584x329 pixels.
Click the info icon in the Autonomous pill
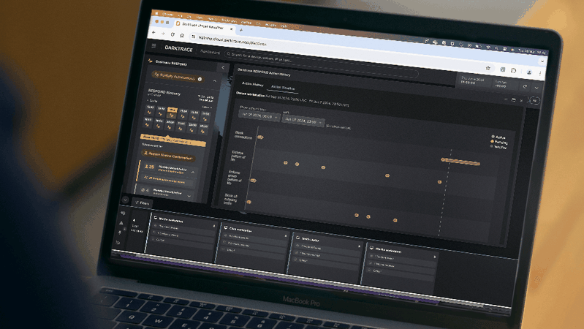200,79
